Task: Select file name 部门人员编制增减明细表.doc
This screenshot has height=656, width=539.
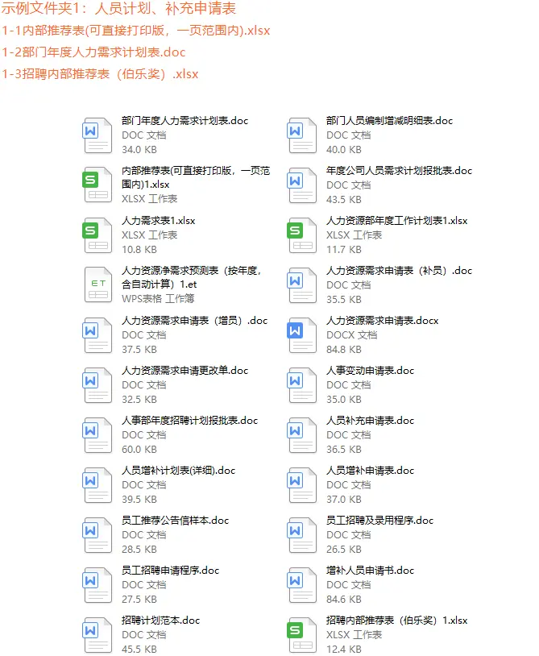Action: click(389, 121)
